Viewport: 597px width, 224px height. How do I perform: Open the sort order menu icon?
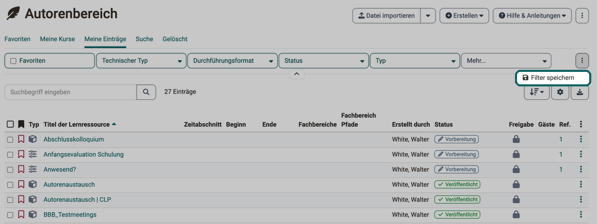point(536,92)
